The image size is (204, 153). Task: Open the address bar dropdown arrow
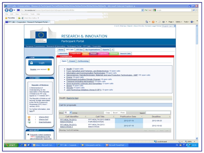pos(142,10)
